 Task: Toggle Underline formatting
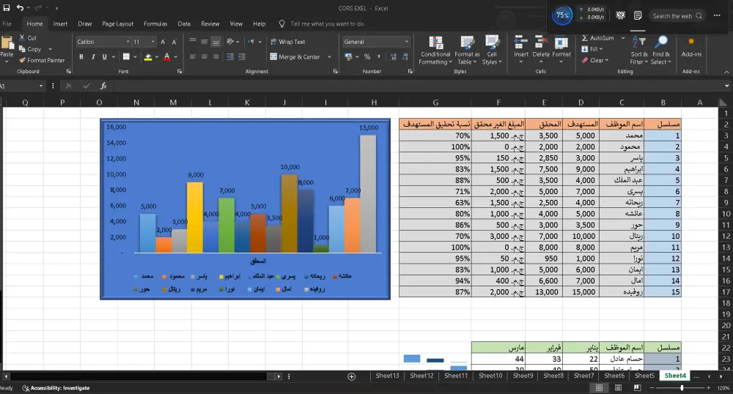[104, 57]
